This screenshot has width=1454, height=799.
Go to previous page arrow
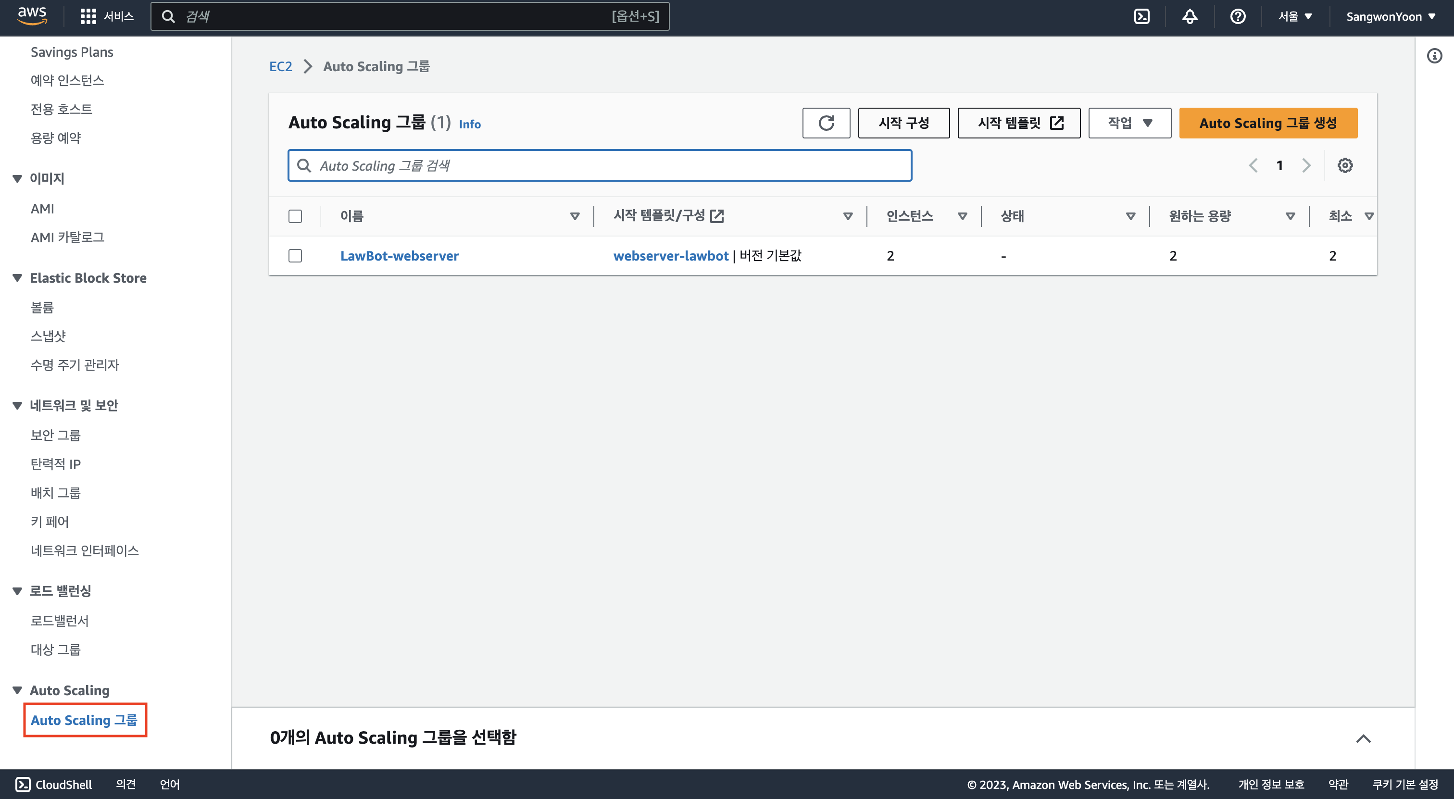click(x=1253, y=165)
